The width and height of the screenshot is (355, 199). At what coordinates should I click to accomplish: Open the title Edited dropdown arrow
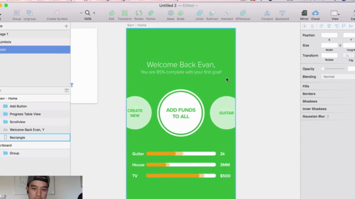196,6
